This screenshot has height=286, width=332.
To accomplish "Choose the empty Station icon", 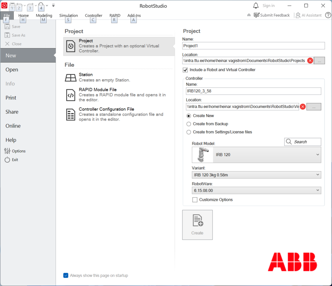I will [x=71, y=77].
